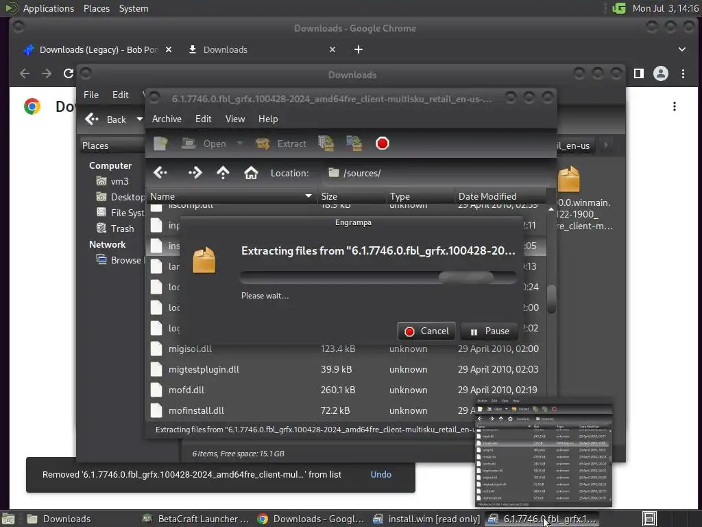Viewport: 702px width, 527px height.
Task: Close the Downloads tab in Chrome
Action: coord(332,49)
